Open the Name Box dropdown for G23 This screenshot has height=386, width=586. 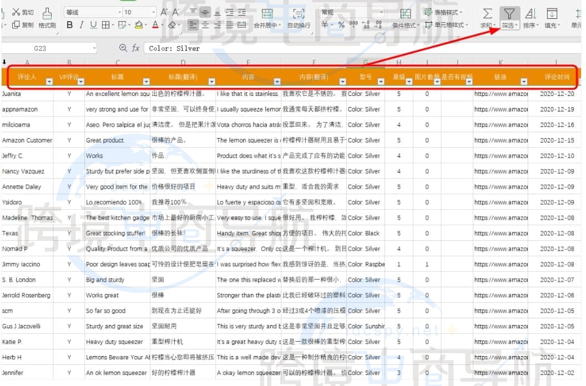(x=94, y=48)
